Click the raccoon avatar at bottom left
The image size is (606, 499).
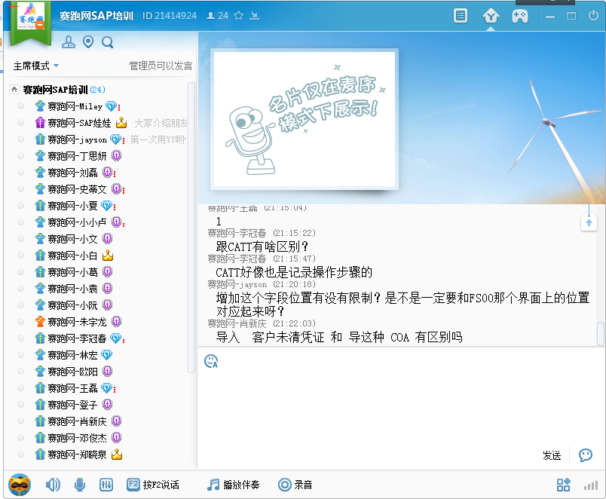tap(20, 485)
